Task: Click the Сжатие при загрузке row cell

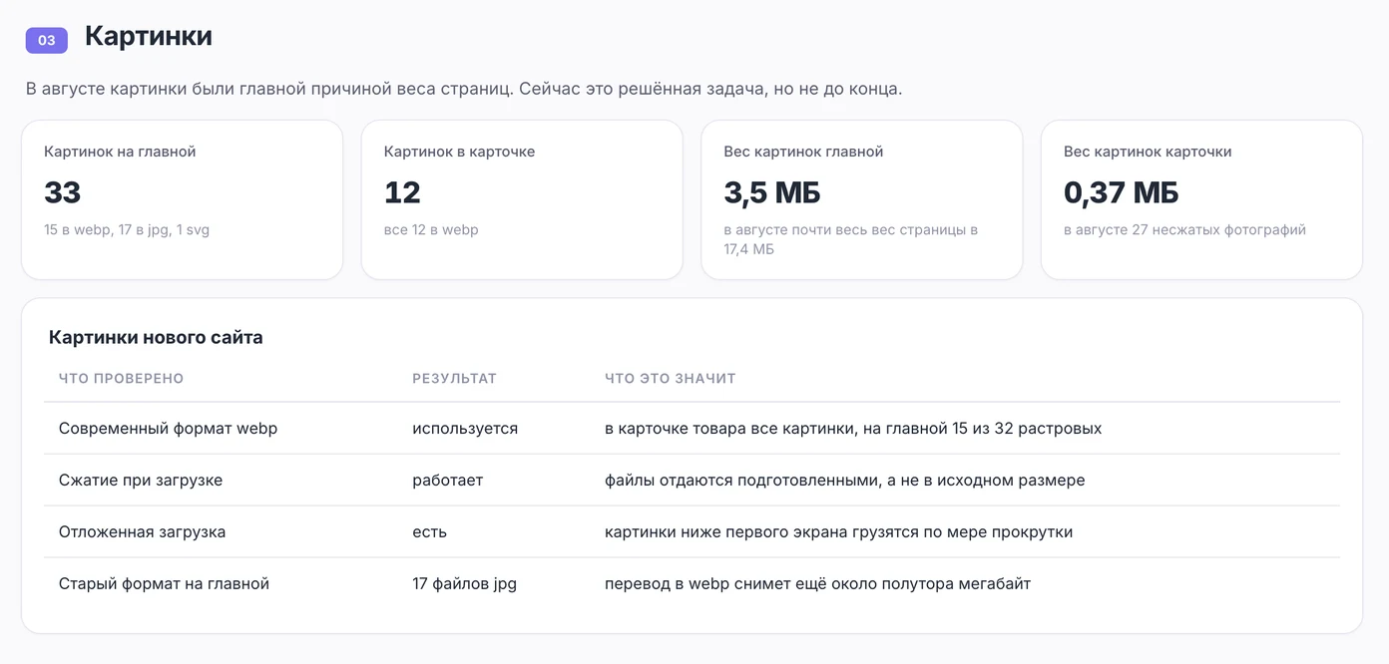Action: coord(141,480)
